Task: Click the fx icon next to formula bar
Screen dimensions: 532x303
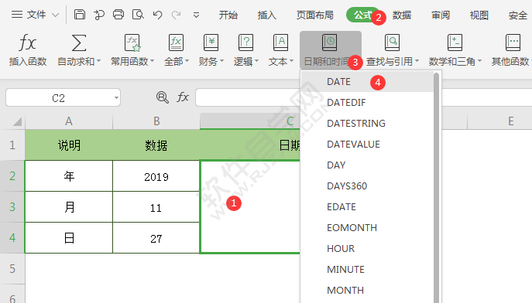Action: coord(183,97)
